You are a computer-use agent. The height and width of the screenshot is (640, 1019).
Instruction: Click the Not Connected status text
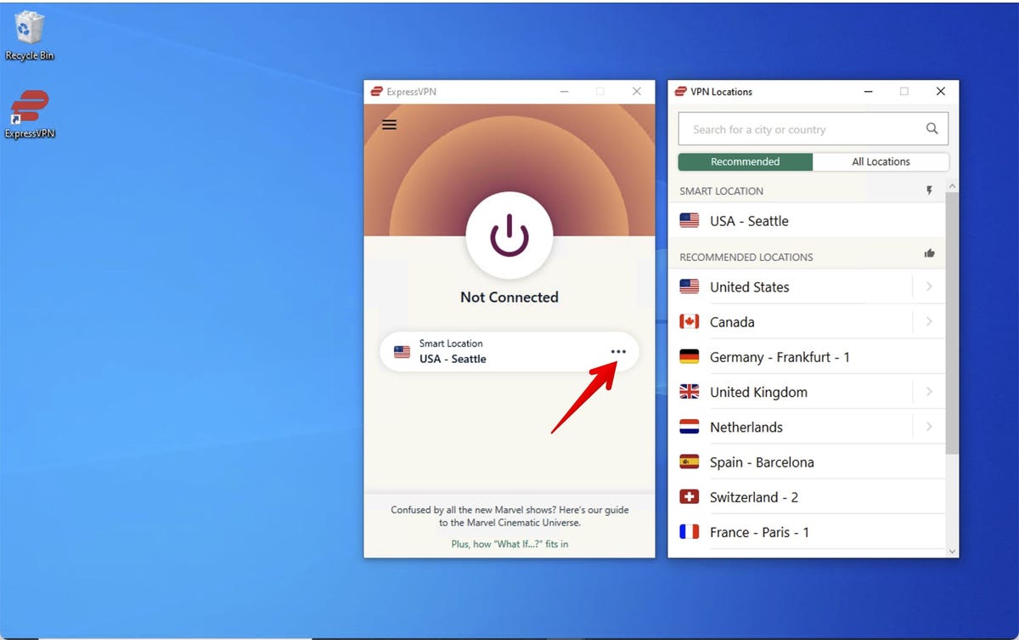509,297
